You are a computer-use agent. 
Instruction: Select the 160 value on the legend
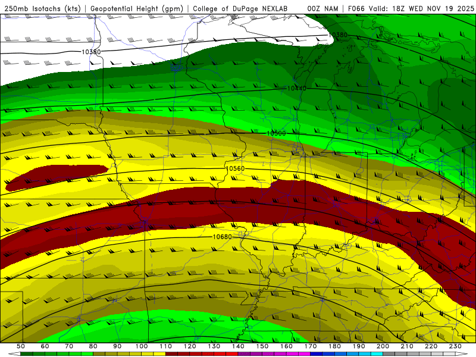pos(286,346)
